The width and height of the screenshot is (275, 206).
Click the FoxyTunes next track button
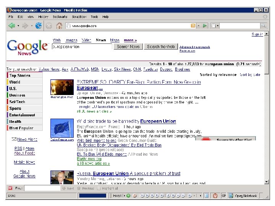coord(162,196)
